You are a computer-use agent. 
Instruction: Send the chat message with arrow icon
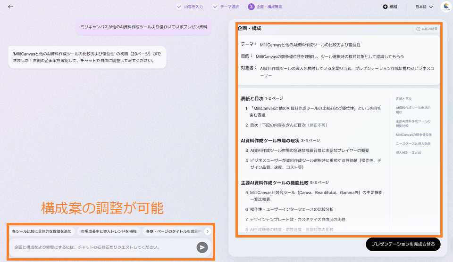[x=202, y=247]
